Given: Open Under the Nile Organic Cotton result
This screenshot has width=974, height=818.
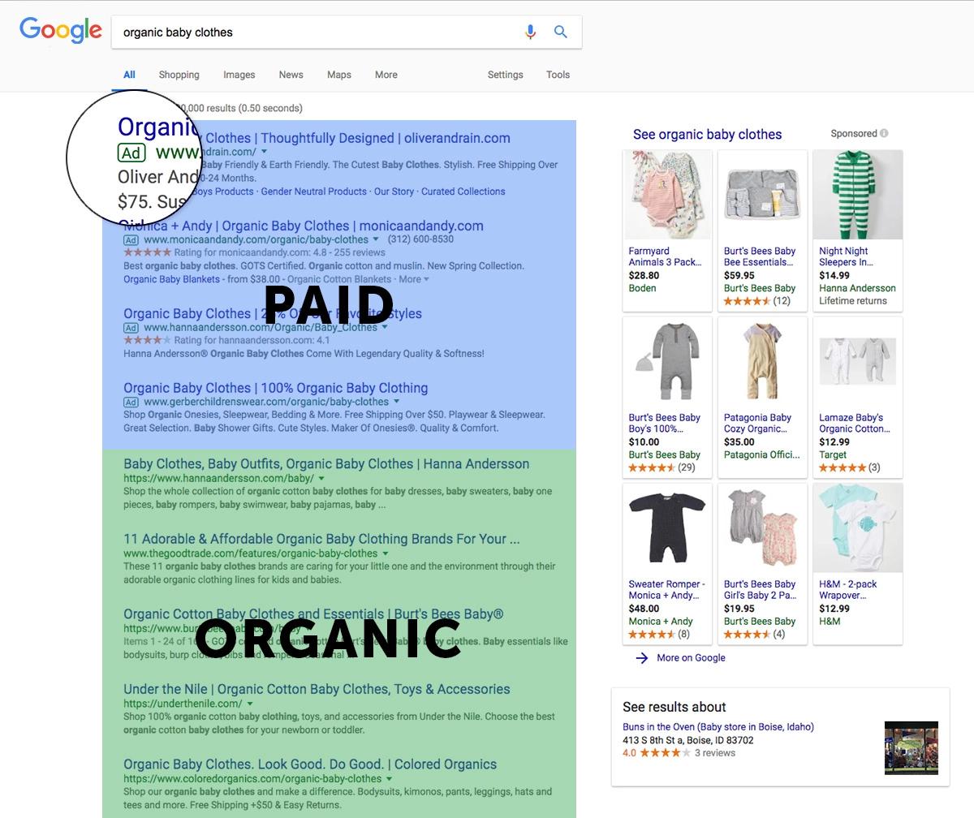Looking at the screenshot, I should [317, 689].
